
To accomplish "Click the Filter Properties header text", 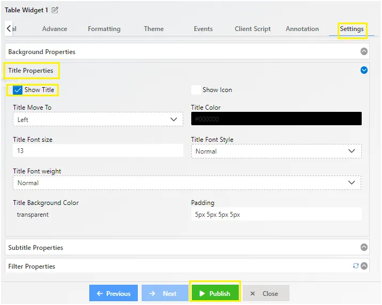I will 32,266.
